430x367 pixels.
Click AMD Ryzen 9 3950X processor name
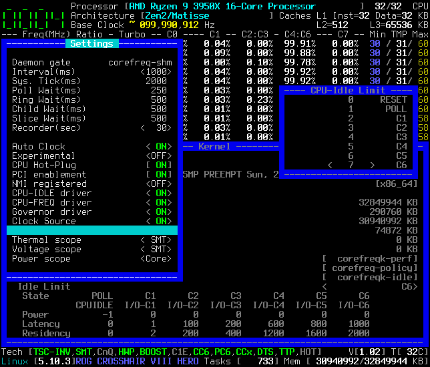(222, 6)
